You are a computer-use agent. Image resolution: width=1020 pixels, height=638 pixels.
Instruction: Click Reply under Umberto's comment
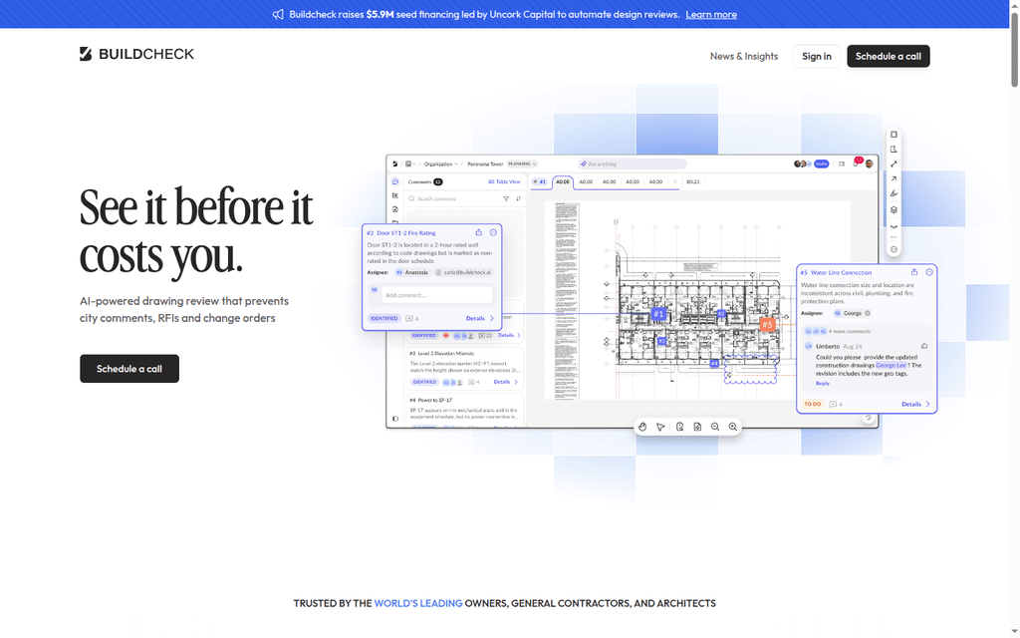822,384
